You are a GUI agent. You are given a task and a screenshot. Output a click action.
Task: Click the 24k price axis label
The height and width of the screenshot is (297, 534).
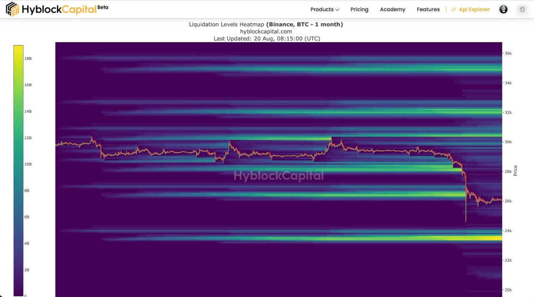(508, 230)
